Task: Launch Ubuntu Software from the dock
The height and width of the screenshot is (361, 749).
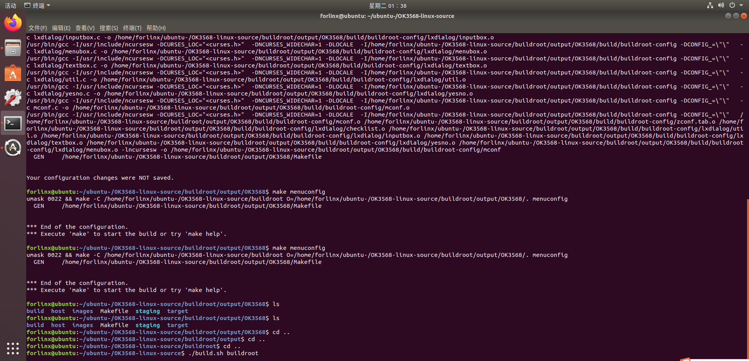Action: pos(13,73)
